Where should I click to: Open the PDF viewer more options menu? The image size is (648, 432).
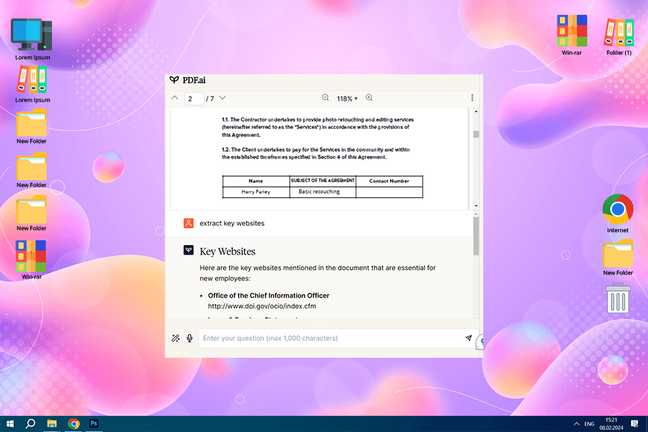472,98
